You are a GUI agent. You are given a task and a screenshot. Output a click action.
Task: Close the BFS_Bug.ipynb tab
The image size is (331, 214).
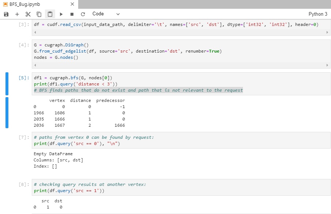tap(72, 4)
